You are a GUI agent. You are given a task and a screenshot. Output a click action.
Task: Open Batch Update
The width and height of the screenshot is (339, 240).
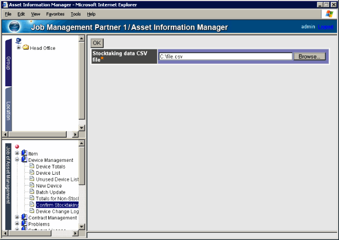(x=50, y=192)
